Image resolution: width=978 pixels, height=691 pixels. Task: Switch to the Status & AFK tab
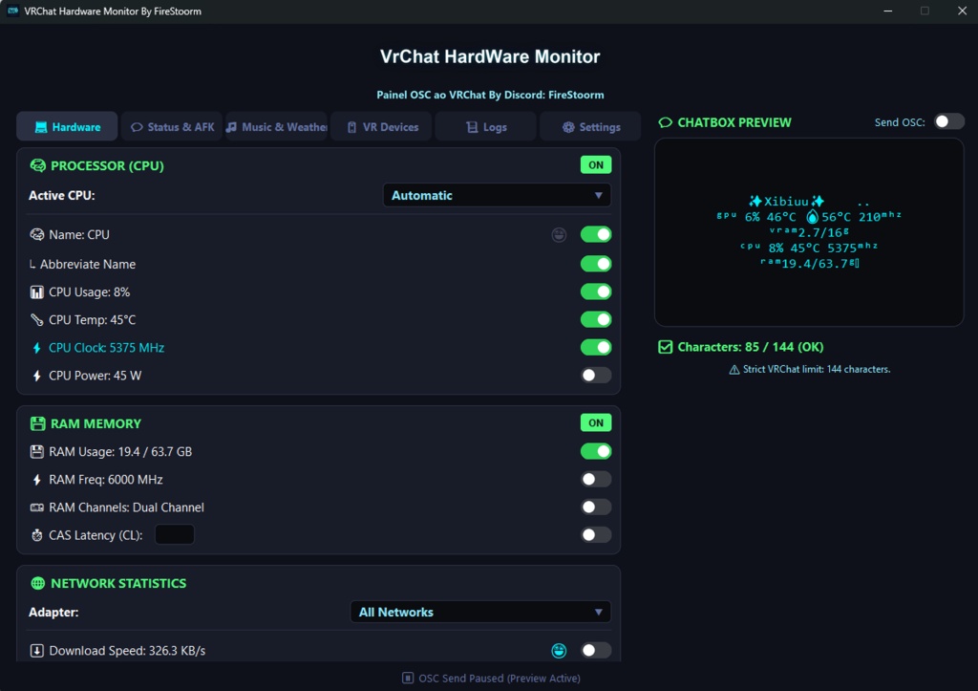172,127
